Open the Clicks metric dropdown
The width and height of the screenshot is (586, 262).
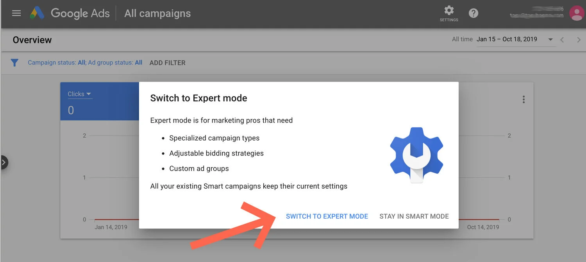coord(79,94)
